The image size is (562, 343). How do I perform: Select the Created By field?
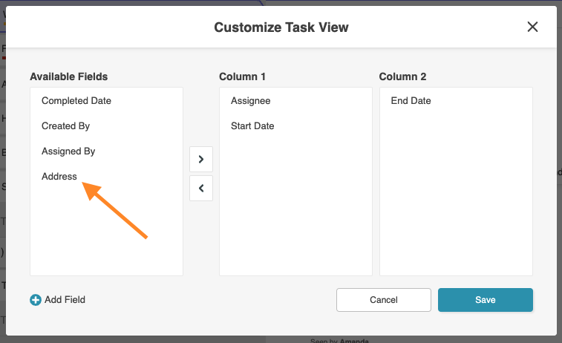pyautogui.click(x=65, y=126)
